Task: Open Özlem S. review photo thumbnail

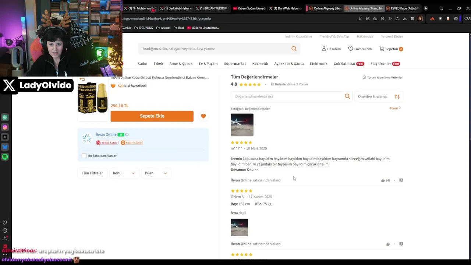Action: tap(240, 227)
